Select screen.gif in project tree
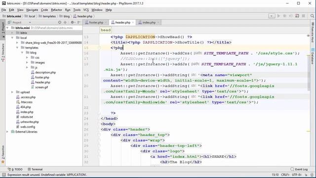316x178 pixels. pyautogui.click(x=41, y=87)
